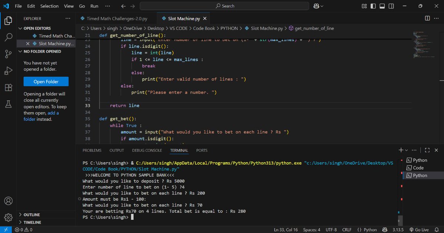
Task: Show errors and warnings count in status bar
Action: 23,230
